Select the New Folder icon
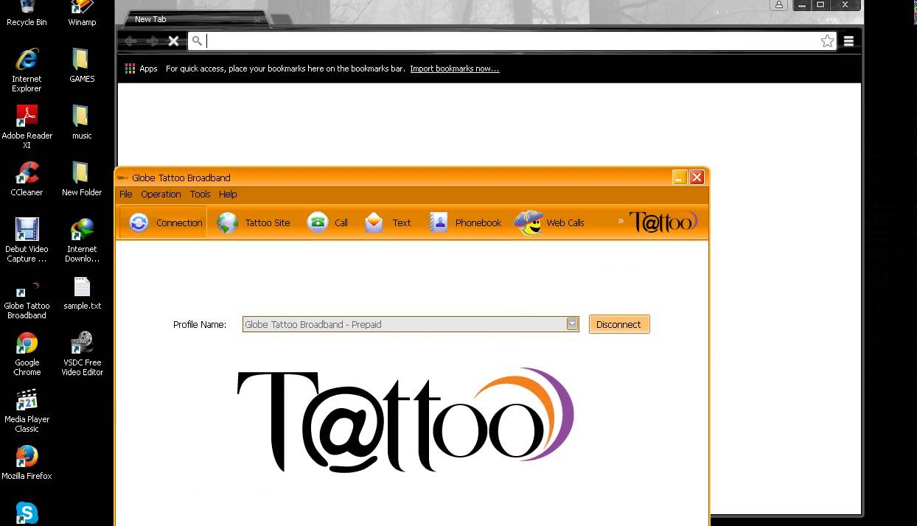Screen dimensions: 917x526 tap(82, 179)
